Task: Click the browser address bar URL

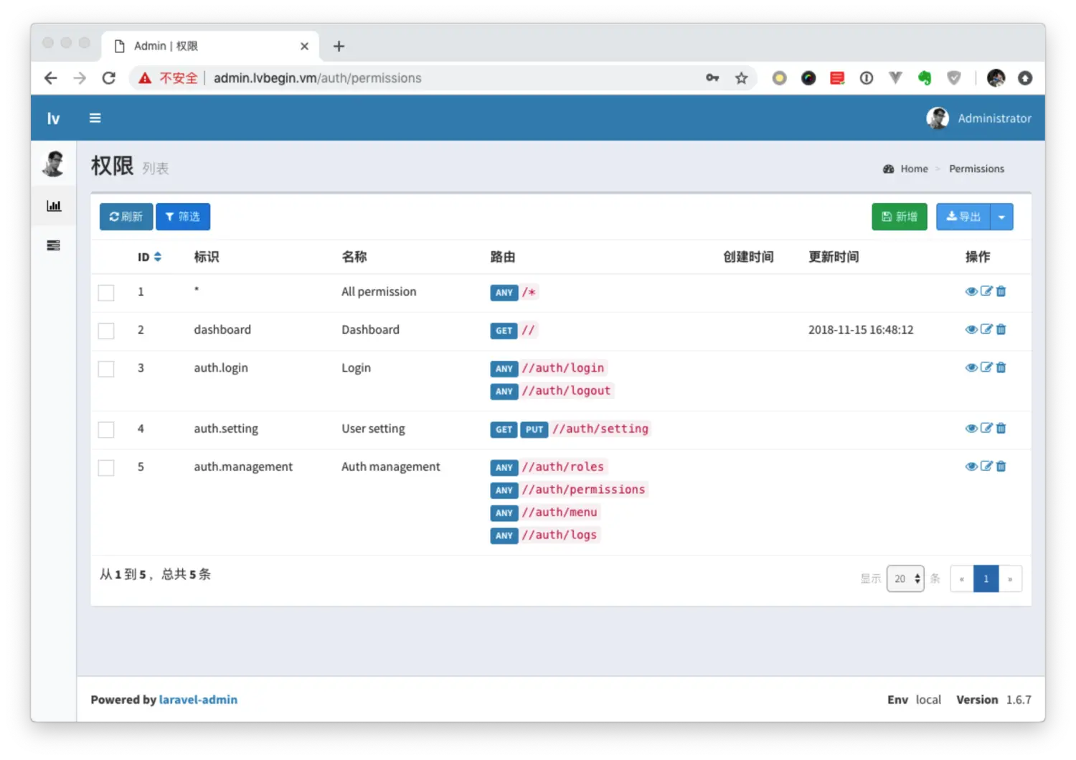Action: click(x=318, y=78)
